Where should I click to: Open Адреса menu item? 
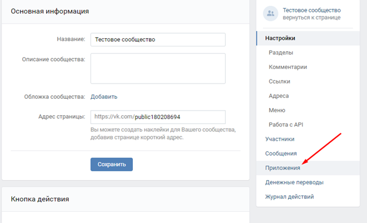point(308,96)
